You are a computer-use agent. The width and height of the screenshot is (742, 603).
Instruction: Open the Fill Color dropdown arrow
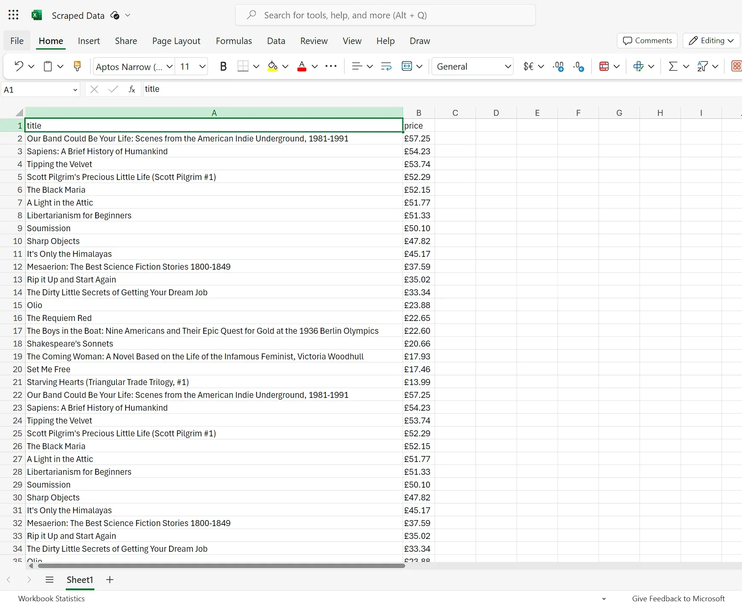click(x=286, y=66)
